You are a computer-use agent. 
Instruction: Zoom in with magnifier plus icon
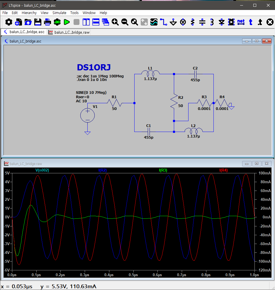[115, 22]
